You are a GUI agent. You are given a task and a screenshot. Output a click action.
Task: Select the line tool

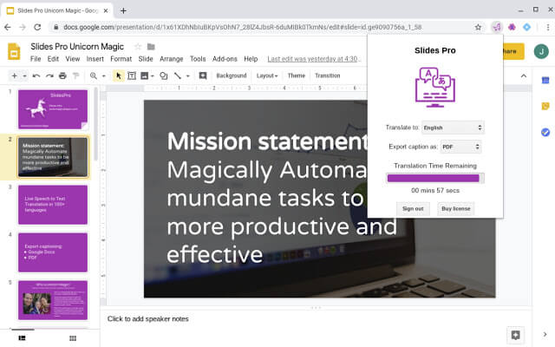(x=177, y=75)
